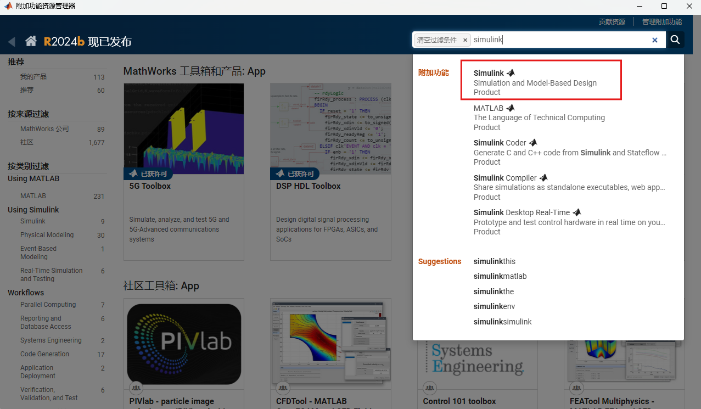Click MathWorks logo icon beside Simulink Coder
Viewport: 701px width, 409px height.
point(533,143)
